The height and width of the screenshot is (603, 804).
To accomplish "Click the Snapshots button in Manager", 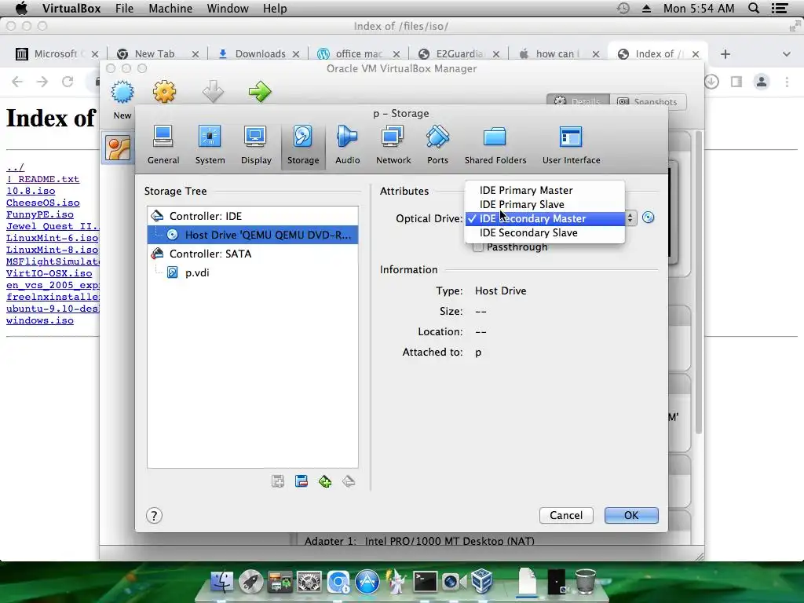I will pos(648,101).
